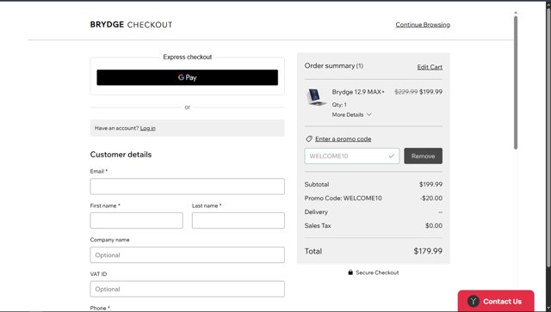
Task: Click the Total amount $179.99
Action: click(428, 251)
